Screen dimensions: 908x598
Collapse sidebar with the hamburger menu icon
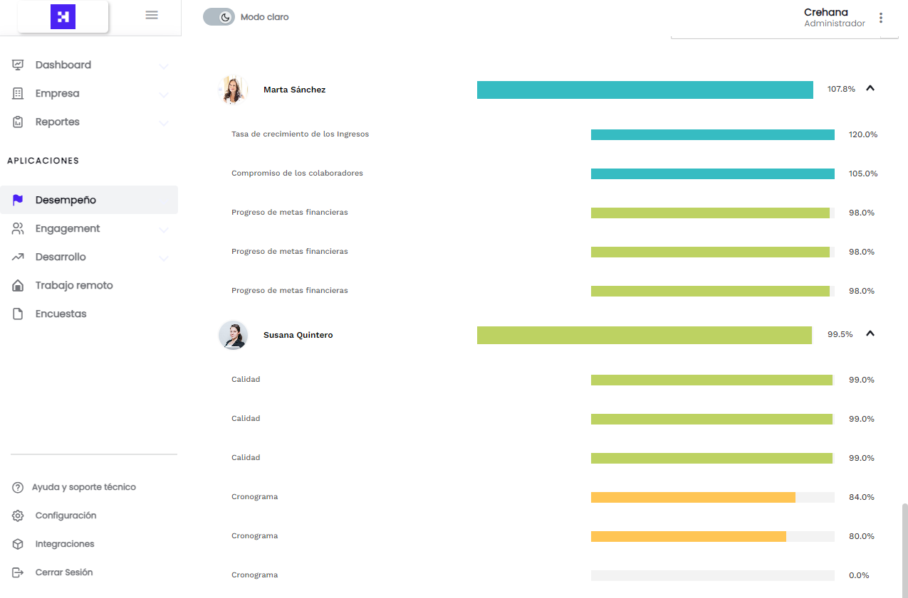click(x=152, y=15)
